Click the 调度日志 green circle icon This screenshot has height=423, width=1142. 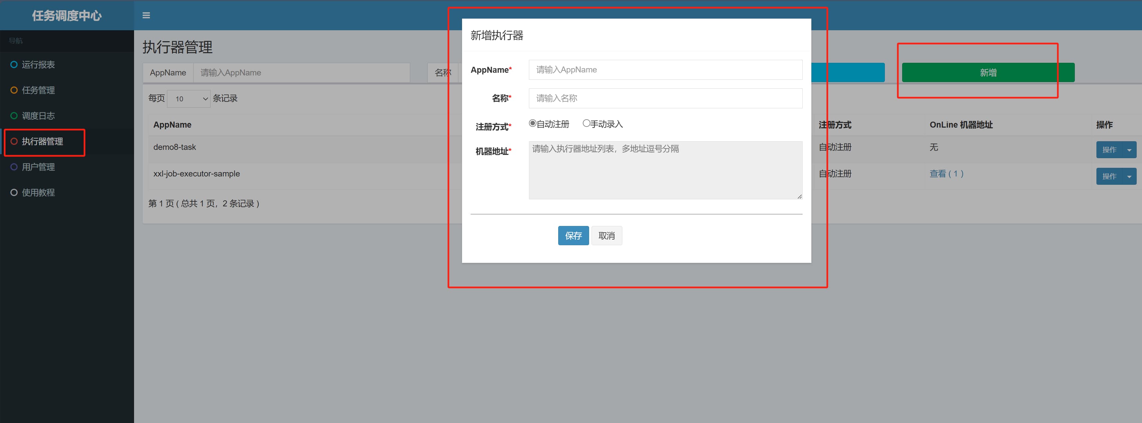(14, 116)
